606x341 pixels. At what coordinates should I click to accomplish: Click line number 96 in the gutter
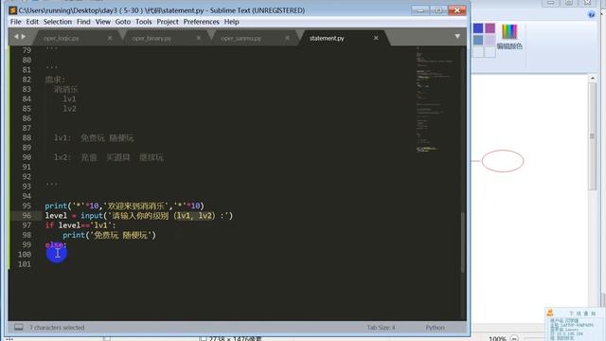click(27, 215)
